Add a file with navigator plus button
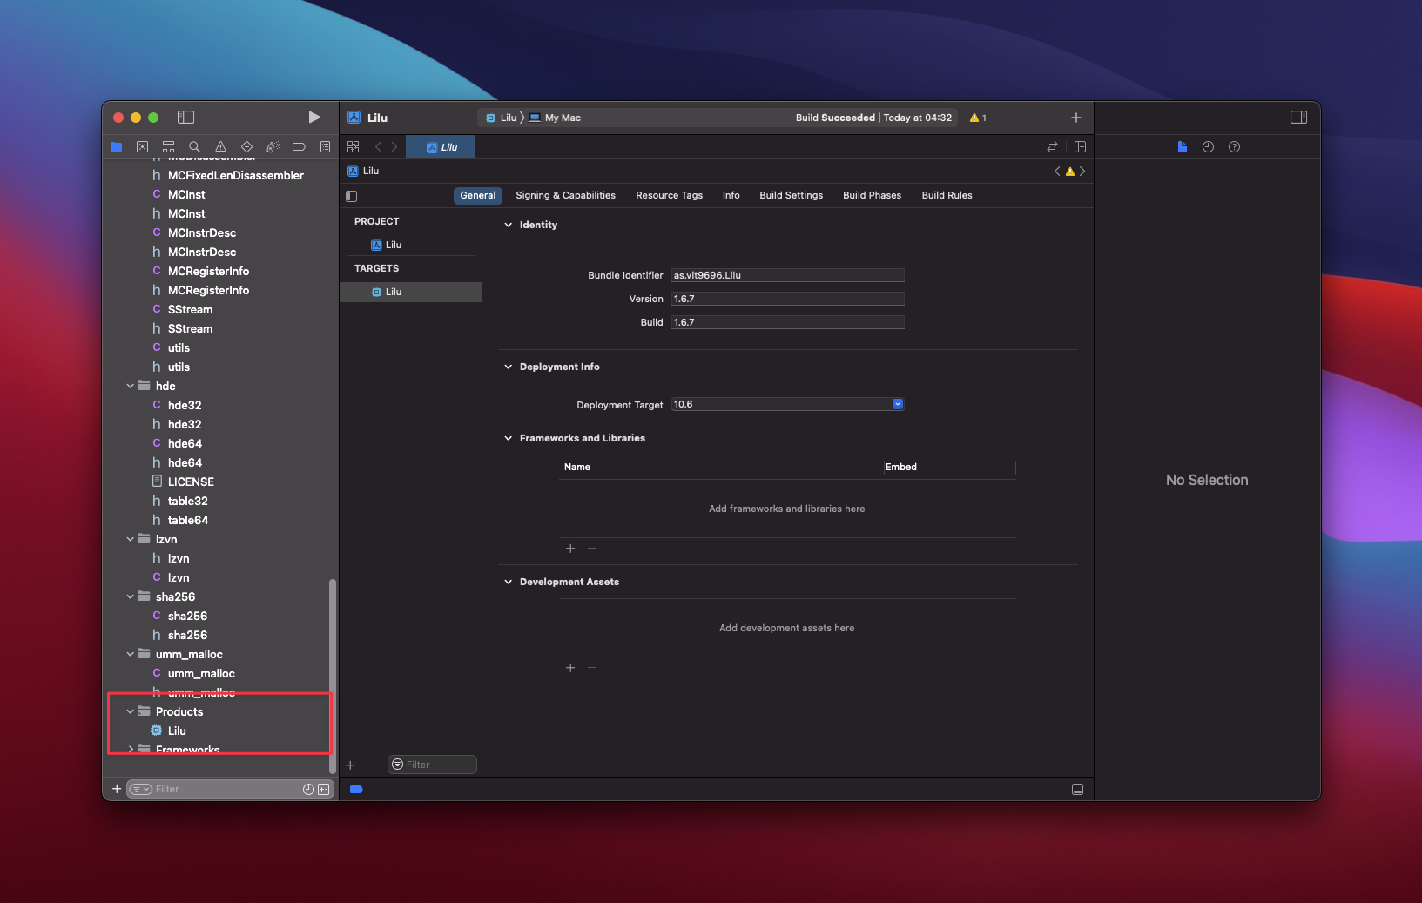Screen dimensions: 1422x903 point(117,789)
